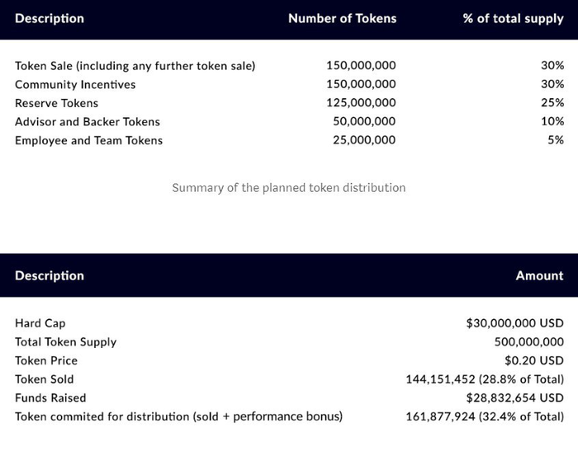This screenshot has height=451, width=578.
Task: Click the "Employee and Team Tokens" label
Action: point(88,140)
